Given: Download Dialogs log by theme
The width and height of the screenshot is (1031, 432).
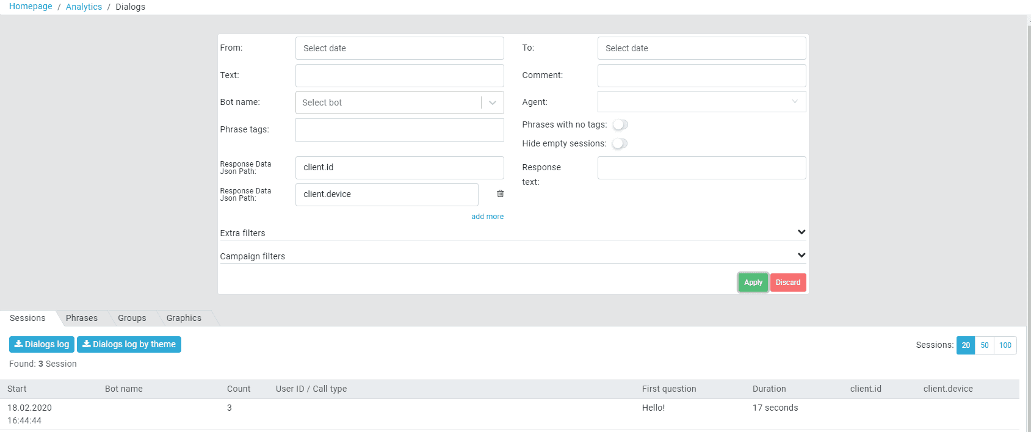Looking at the screenshot, I should pyautogui.click(x=129, y=344).
